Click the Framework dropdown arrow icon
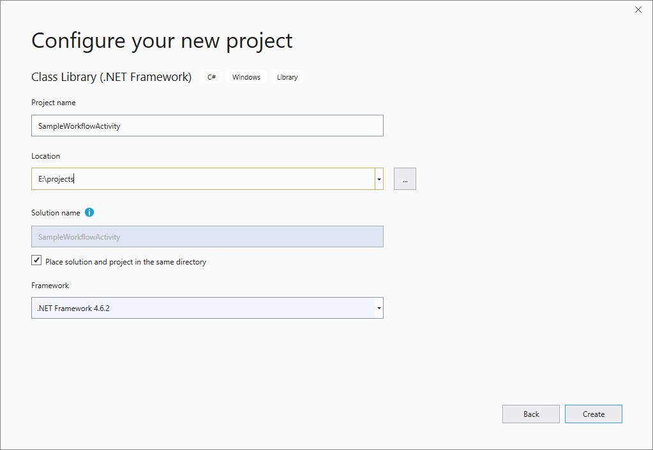 click(379, 308)
